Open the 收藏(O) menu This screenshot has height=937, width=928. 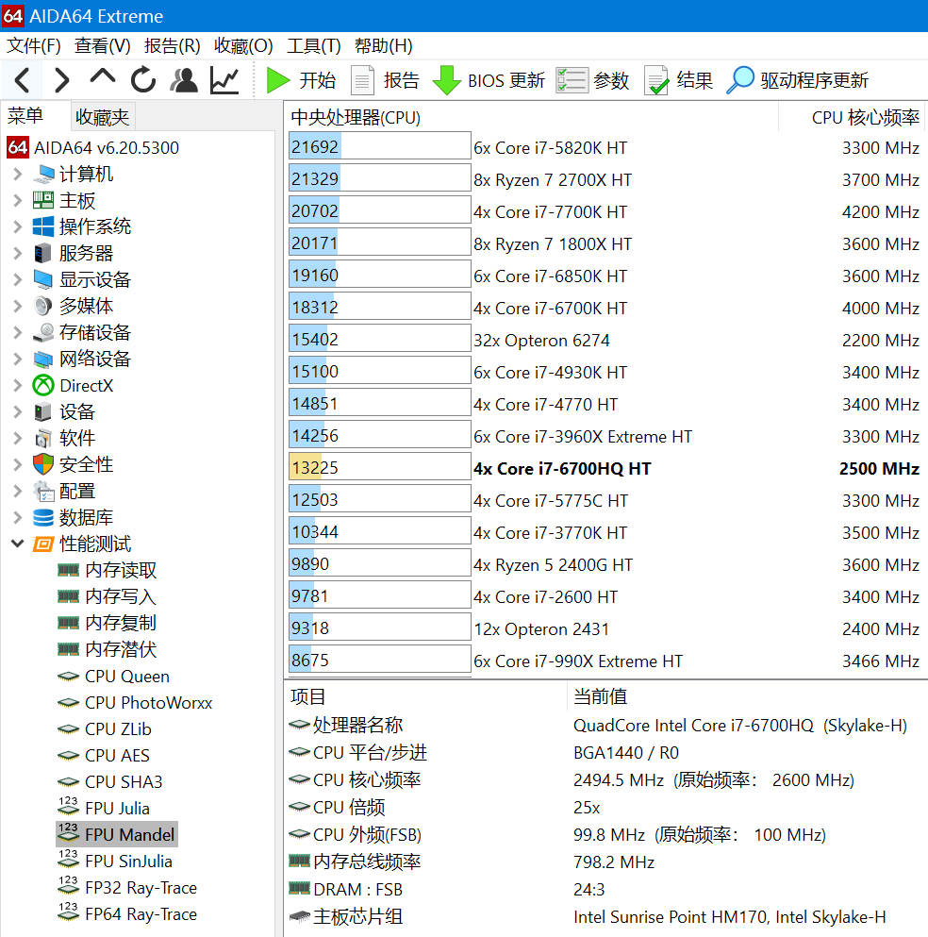tap(243, 46)
